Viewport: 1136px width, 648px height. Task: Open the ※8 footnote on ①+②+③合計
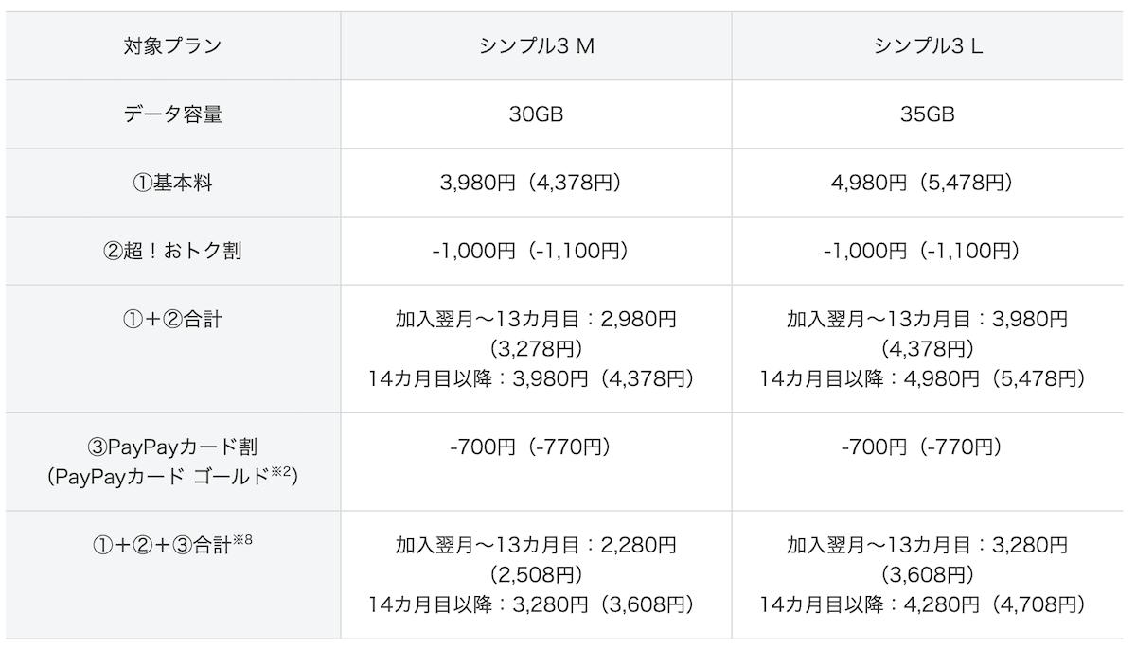click(x=242, y=540)
